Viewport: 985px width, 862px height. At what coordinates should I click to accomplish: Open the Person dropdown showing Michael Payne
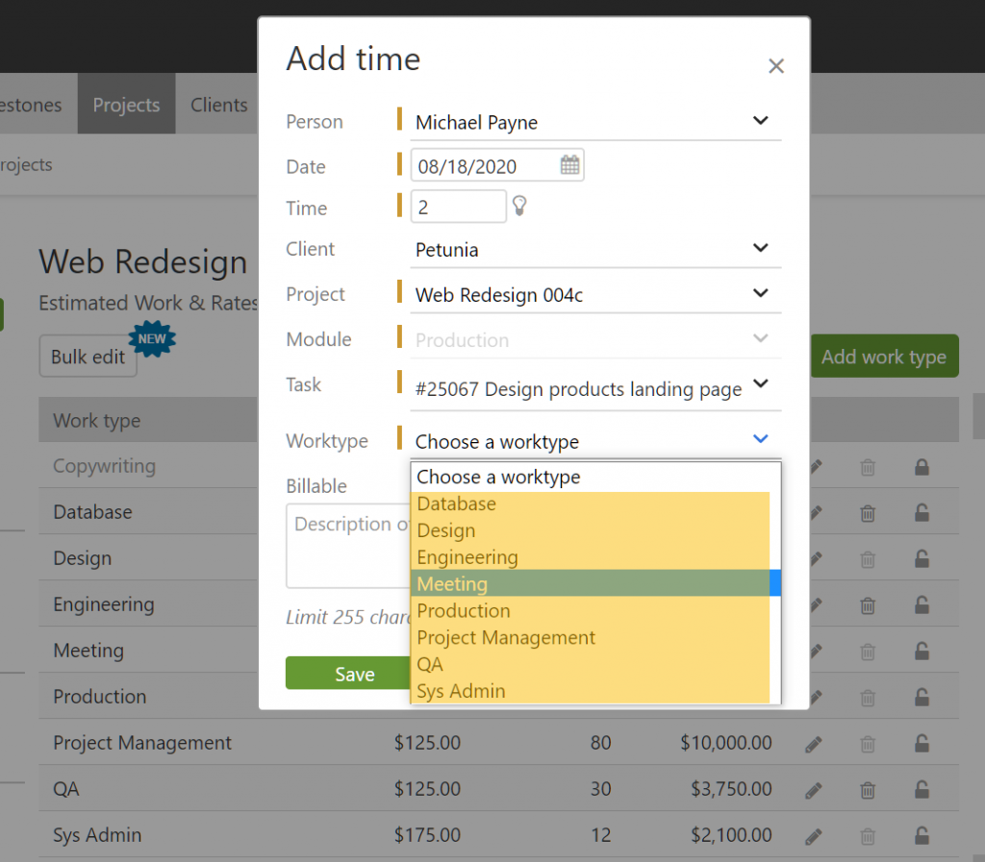click(x=760, y=121)
